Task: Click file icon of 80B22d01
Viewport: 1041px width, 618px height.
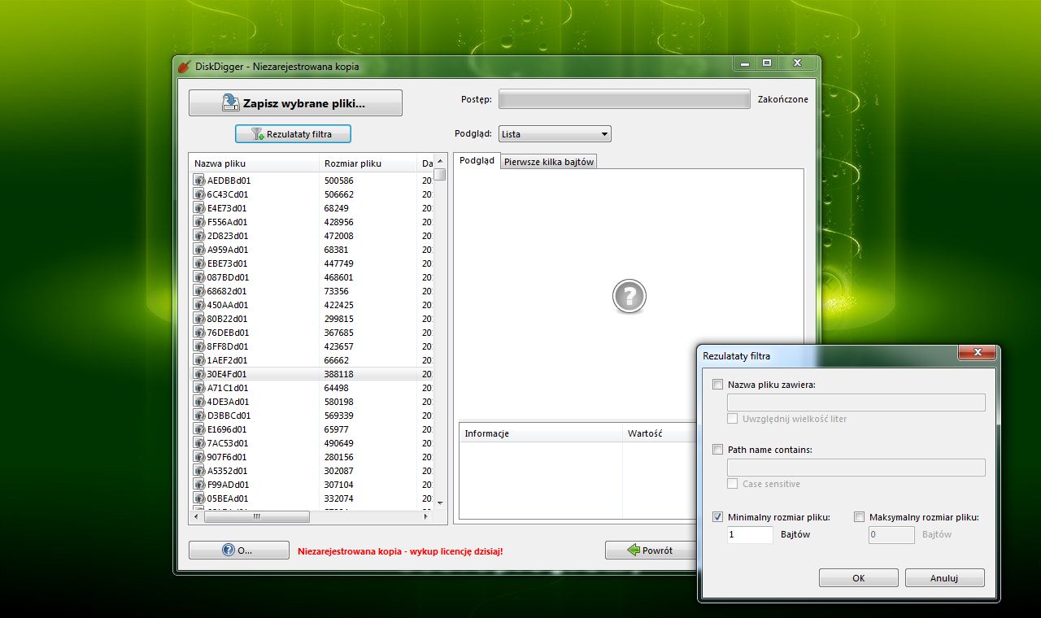Action: (199, 319)
